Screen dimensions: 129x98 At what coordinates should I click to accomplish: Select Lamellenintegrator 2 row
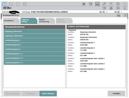point(35,45)
